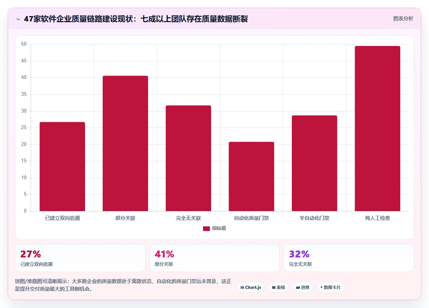Viewport: 429px width, 308px height.
Task: Click the 27% stat card value
Action: point(31,254)
